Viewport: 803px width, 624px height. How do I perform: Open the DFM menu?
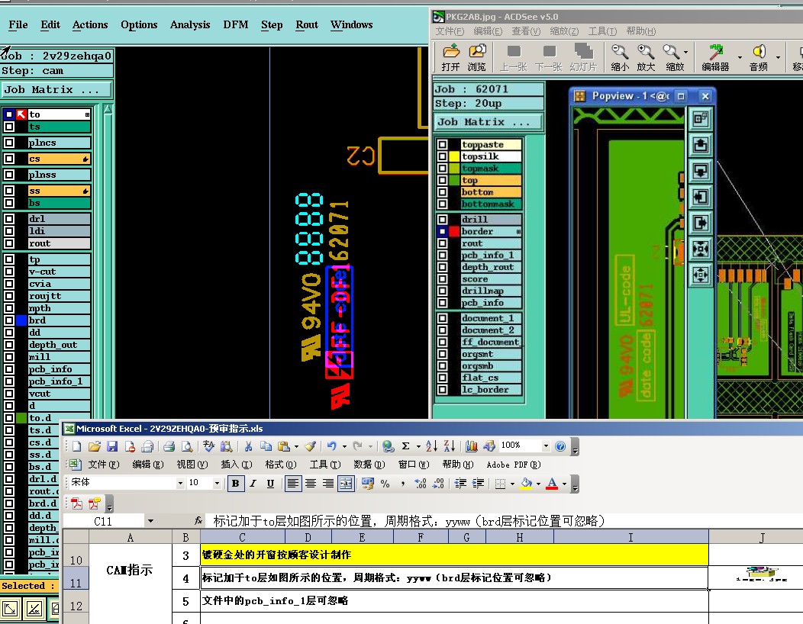point(236,24)
